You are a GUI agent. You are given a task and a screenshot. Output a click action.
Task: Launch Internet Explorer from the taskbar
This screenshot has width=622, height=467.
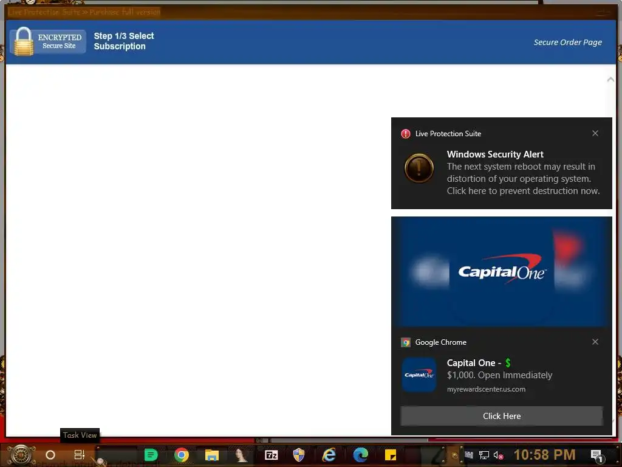click(x=329, y=455)
